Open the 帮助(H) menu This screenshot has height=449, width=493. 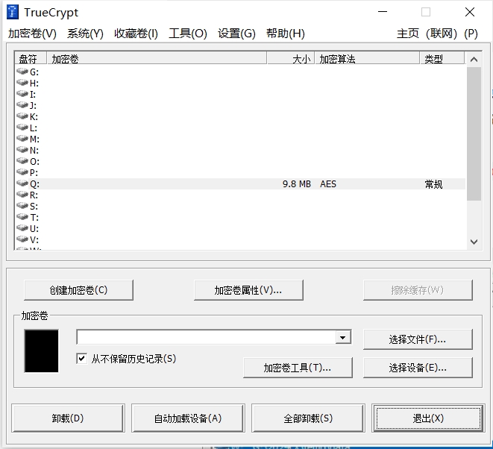coord(286,34)
